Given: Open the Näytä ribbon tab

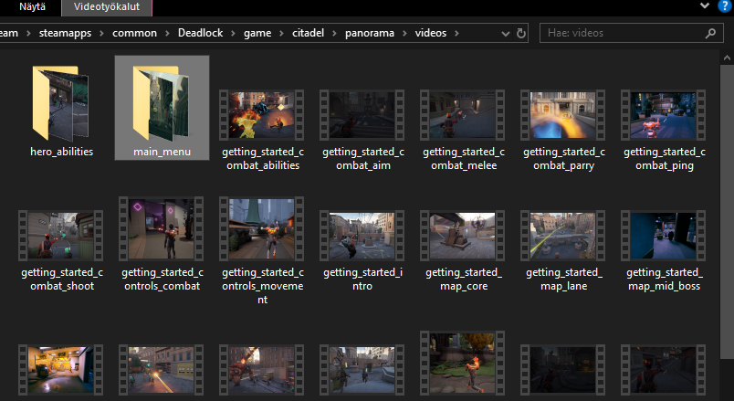Looking at the screenshot, I should click(32, 7).
